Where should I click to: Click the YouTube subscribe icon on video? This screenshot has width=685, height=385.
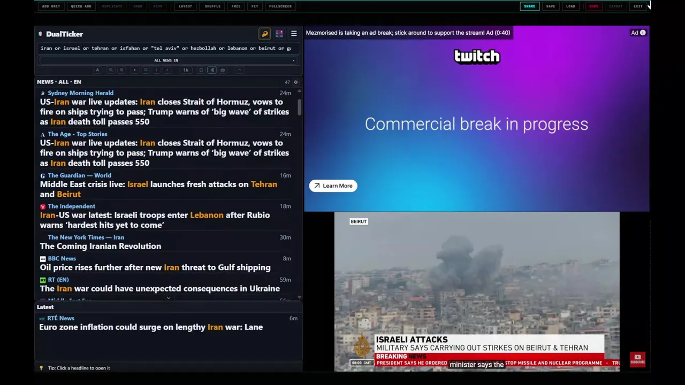click(637, 359)
